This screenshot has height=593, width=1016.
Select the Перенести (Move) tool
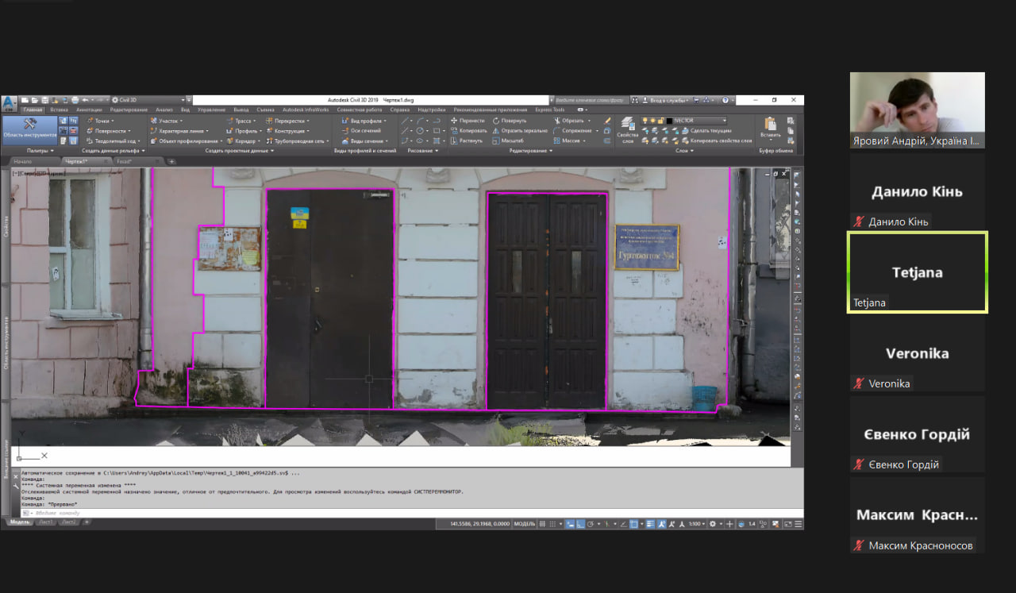[467, 121]
